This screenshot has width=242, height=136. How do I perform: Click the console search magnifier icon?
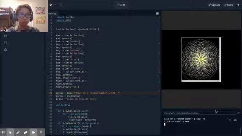pos(230,120)
